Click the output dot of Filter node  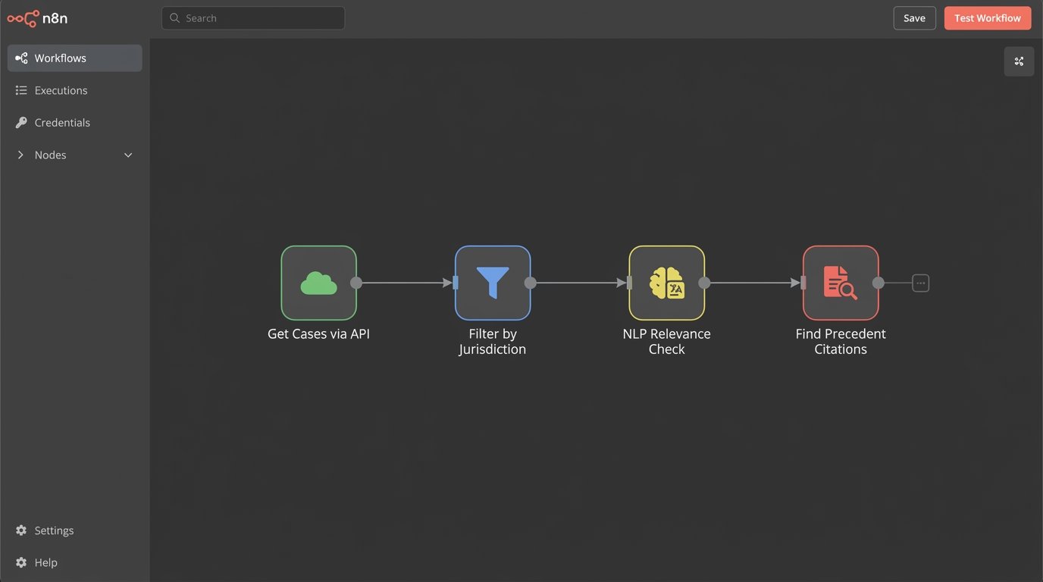pyautogui.click(x=531, y=283)
